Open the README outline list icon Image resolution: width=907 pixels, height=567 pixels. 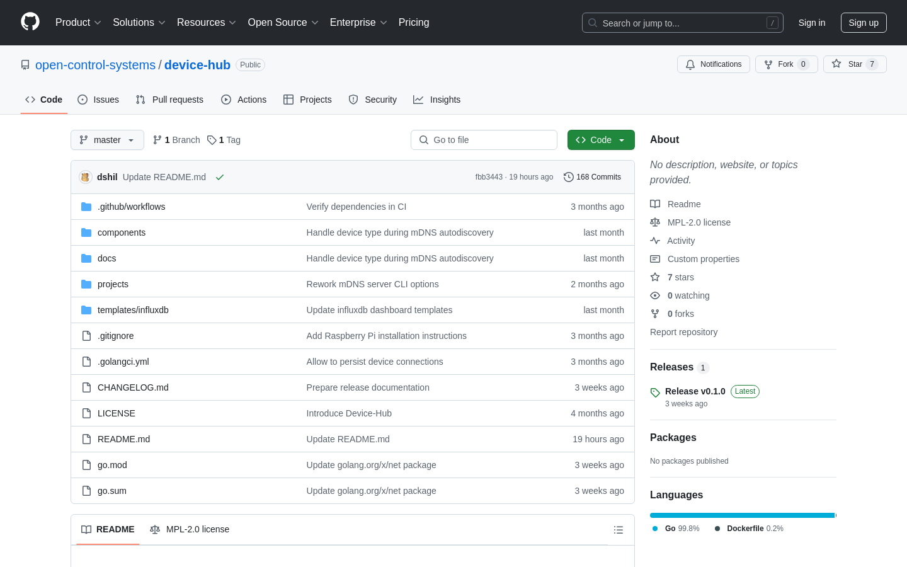[x=619, y=530]
